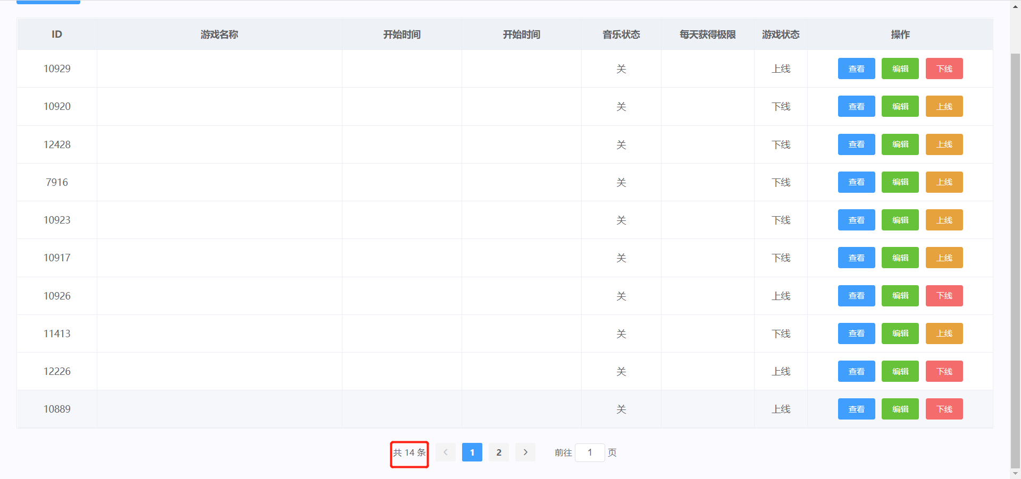Bring game 11413 online

(944, 333)
